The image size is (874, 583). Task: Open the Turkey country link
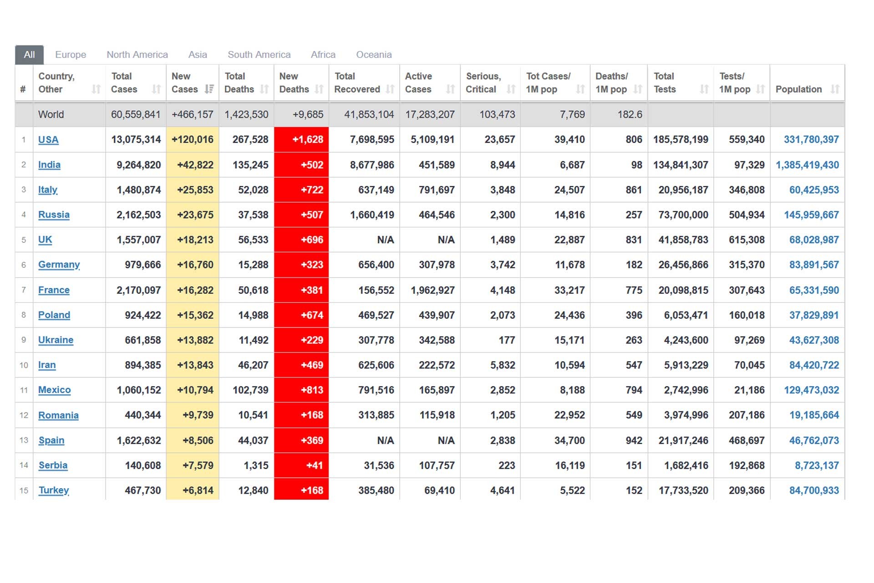coord(54,491)
